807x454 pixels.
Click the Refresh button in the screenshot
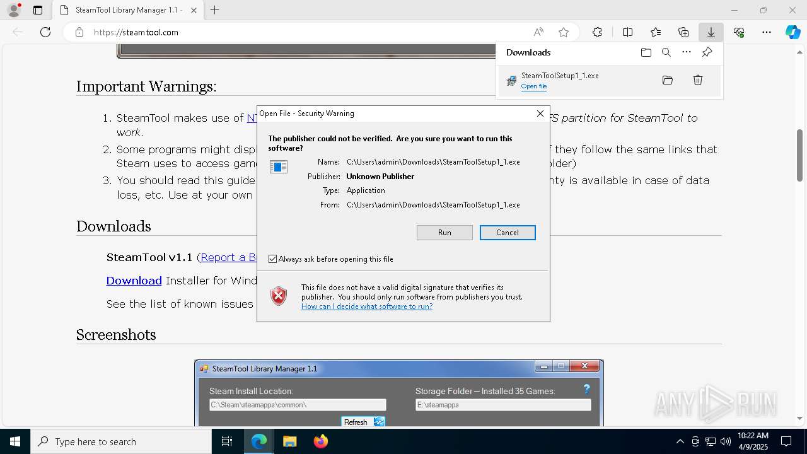(x=363, y=422)
